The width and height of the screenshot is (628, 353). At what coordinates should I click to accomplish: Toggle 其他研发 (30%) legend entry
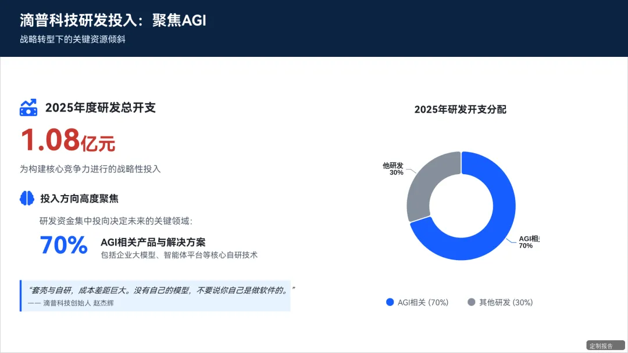500,302
